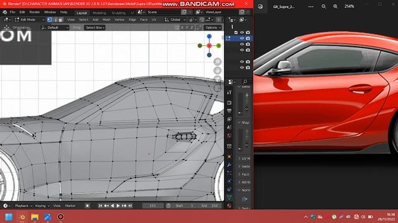Open the pivot point dropdown

(193, 20)
